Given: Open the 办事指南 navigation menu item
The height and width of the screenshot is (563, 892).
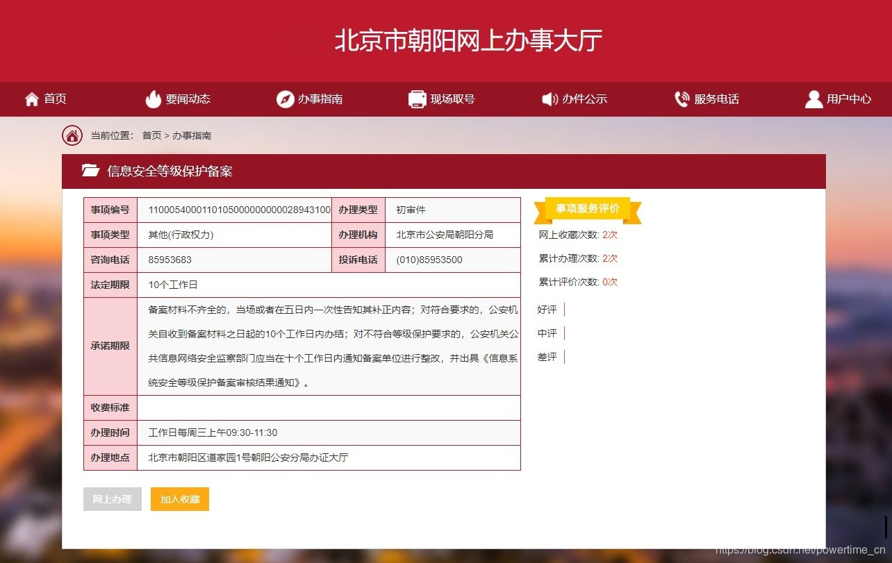Looking at the screenshot, I should 320,99.
